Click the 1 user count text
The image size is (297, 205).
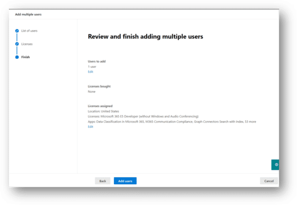coord(93,66)
